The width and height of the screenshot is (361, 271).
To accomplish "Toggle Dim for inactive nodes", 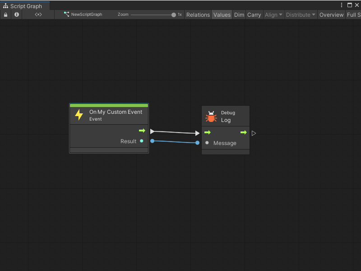I will coord(239,14).
